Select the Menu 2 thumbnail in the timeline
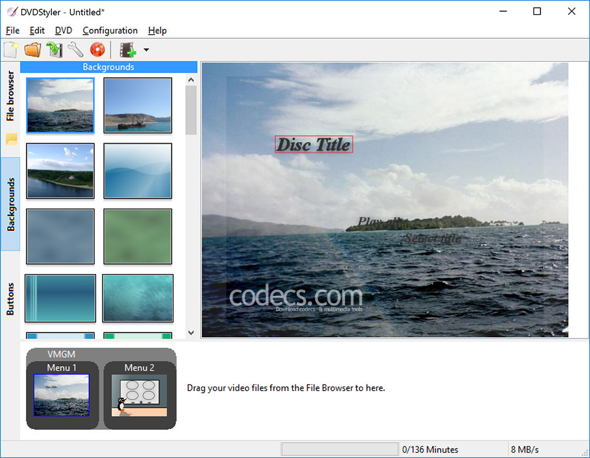This screenshot has height=458, width=590. point(139,395)
